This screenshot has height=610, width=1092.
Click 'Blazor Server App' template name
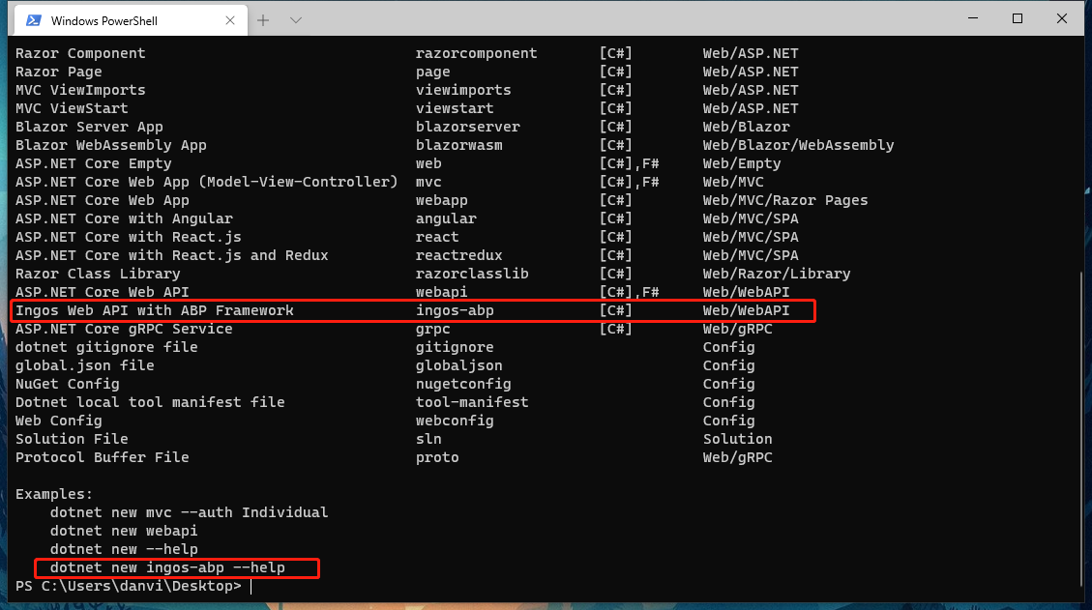[89, 127]
